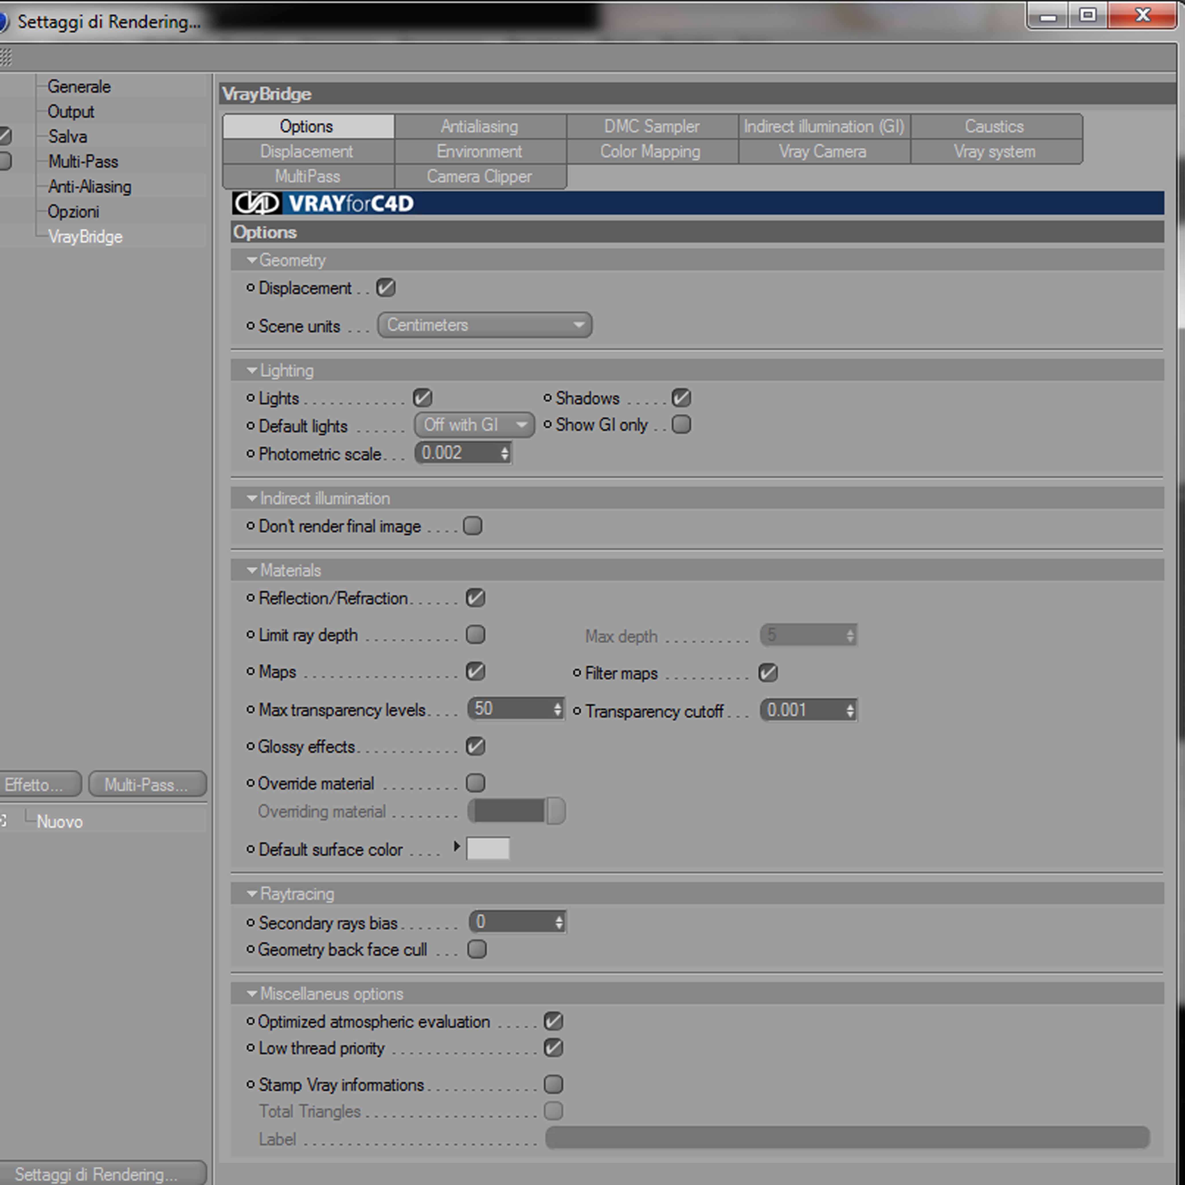
Task: Toggle Stamp Vray informations checkbox
Action: coord(553,1084)
